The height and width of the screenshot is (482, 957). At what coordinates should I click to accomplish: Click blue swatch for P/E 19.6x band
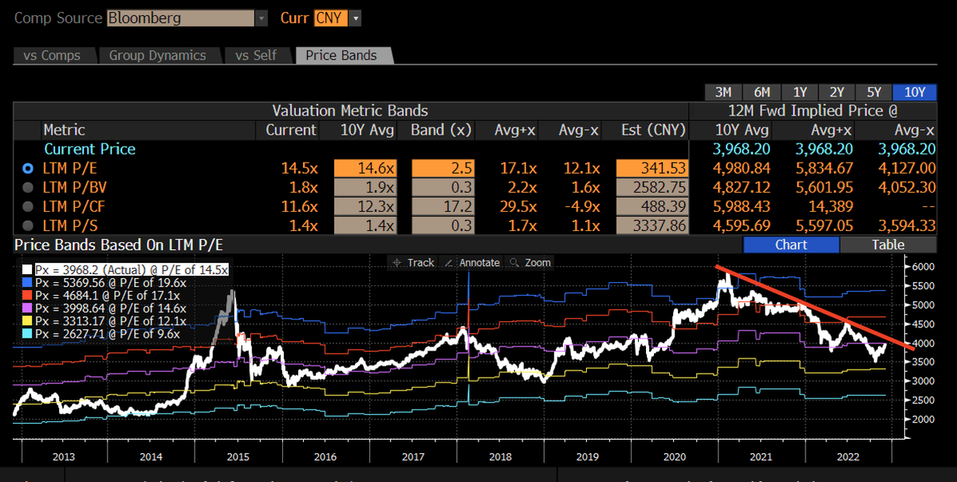26,284
